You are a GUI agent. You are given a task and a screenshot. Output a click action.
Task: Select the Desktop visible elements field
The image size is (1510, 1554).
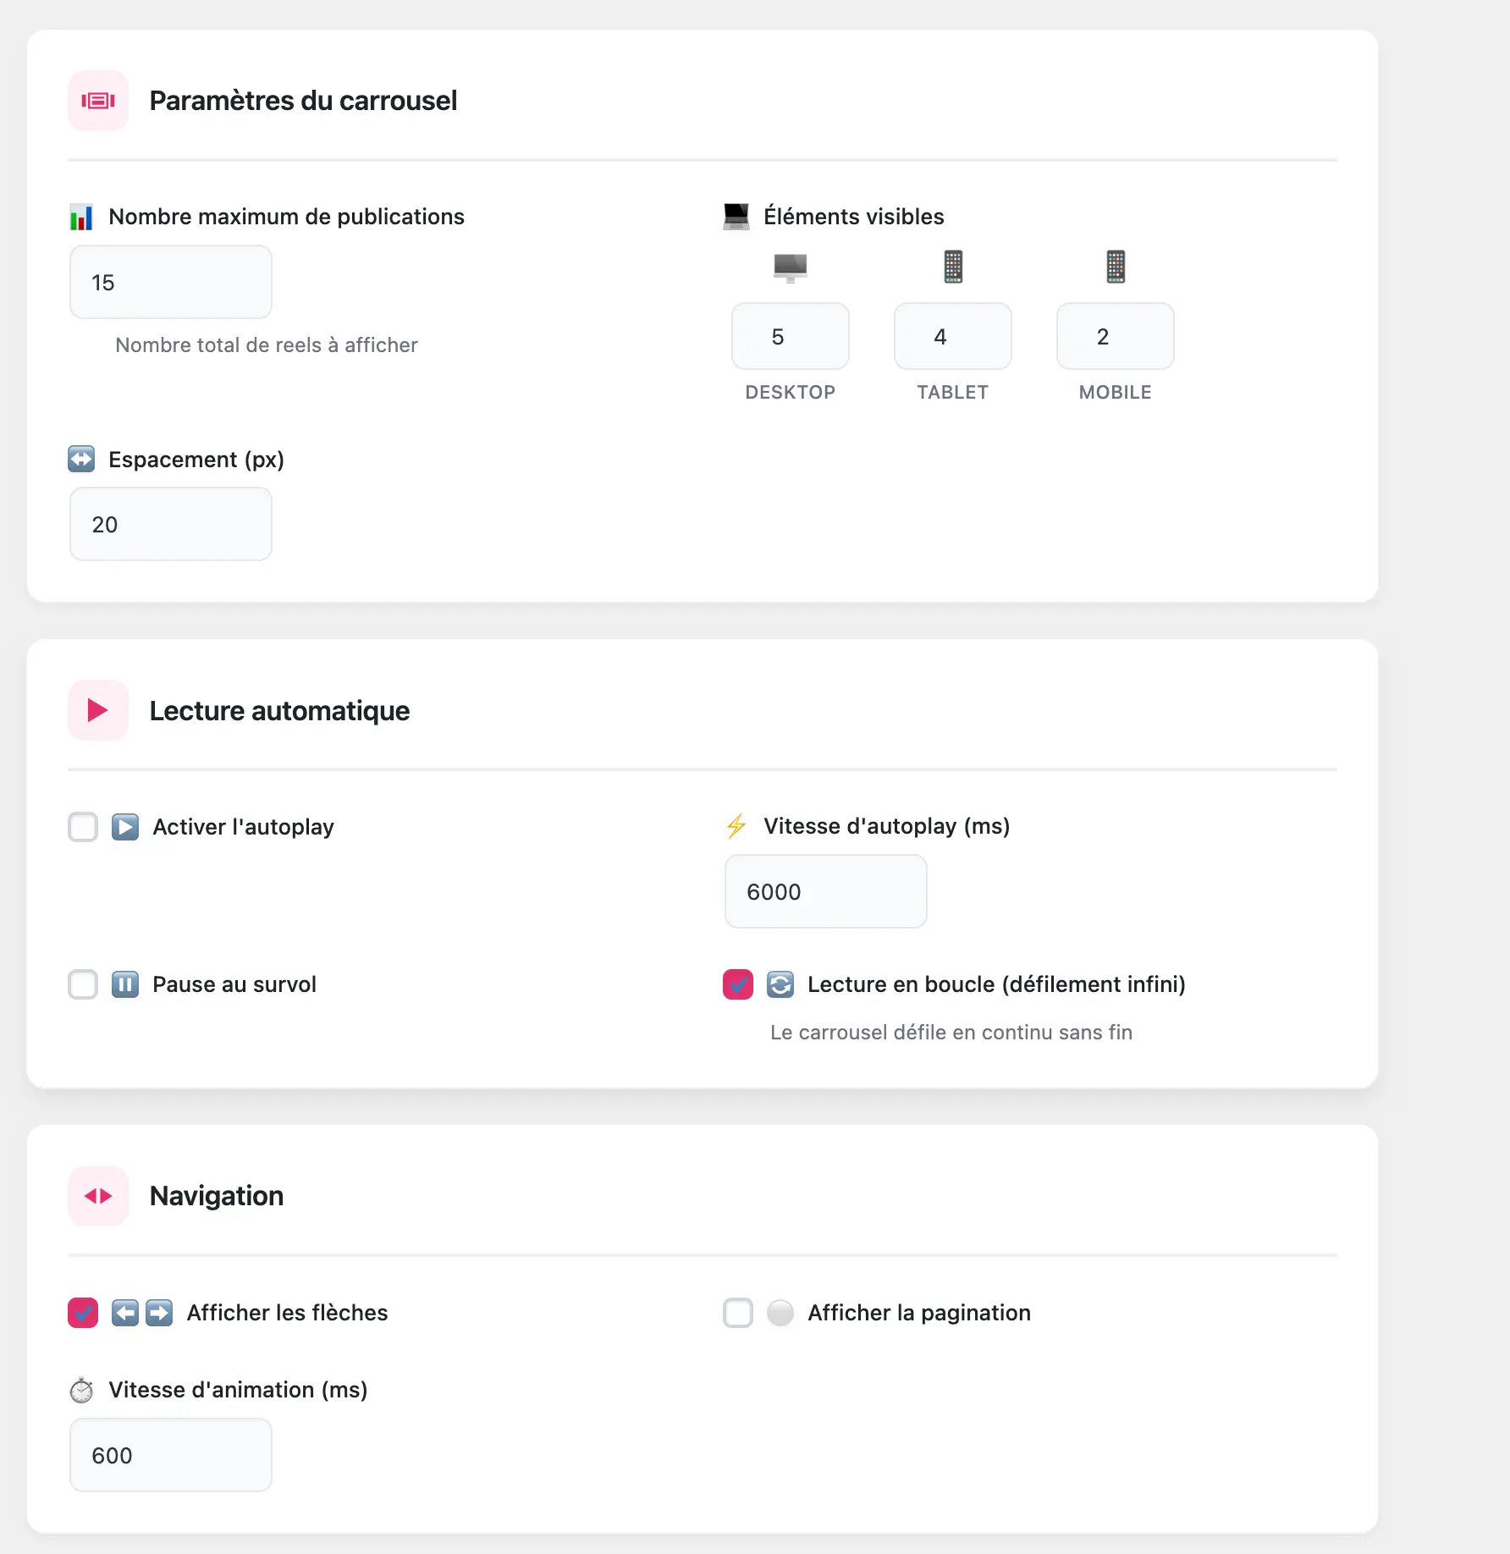(790, 337)
